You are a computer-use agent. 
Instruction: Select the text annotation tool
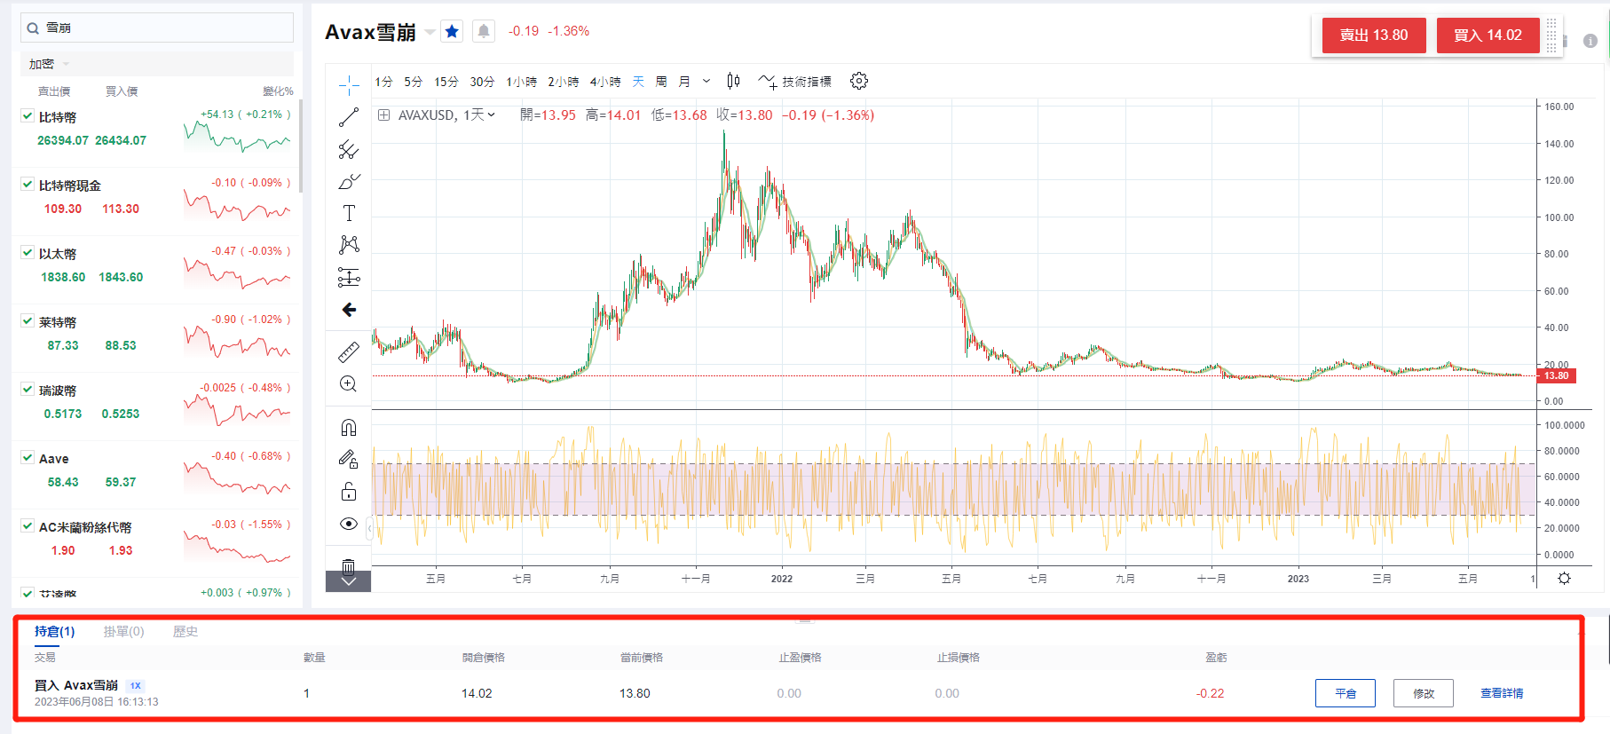(x=349, y=213)
